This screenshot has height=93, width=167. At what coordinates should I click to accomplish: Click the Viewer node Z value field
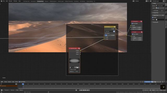137,40
